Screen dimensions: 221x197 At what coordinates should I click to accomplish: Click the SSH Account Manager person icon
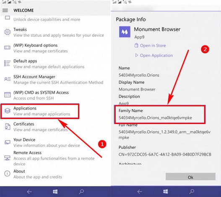click(x=7, y=79)
